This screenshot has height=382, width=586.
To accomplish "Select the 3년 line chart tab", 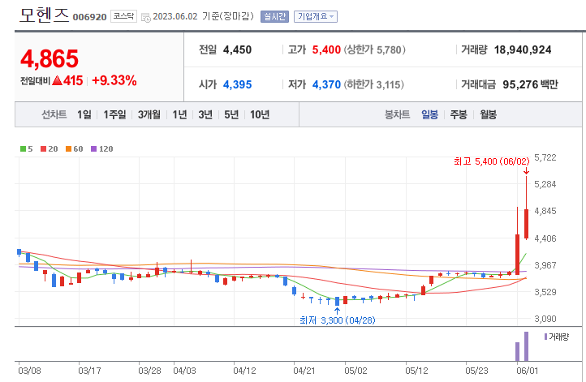I will (205, 114).
